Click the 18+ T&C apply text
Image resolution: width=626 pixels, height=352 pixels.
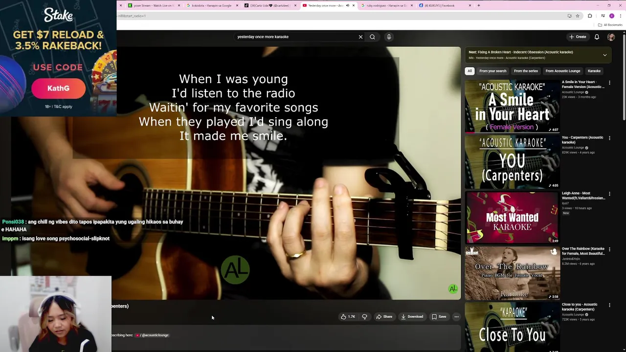pos(58,107)
